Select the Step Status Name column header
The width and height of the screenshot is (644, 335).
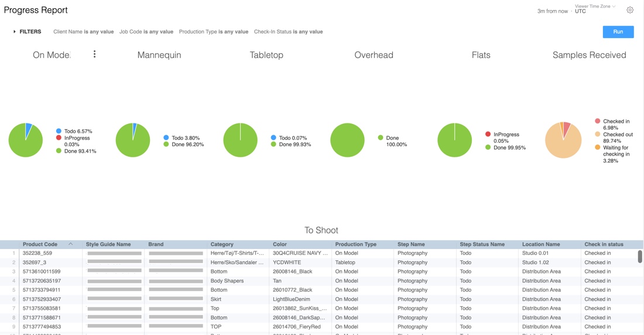coord(481,244)
